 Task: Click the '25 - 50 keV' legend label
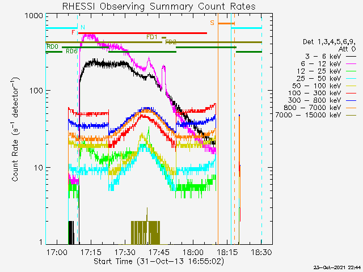pyautogui.click(x=319, y=79)
